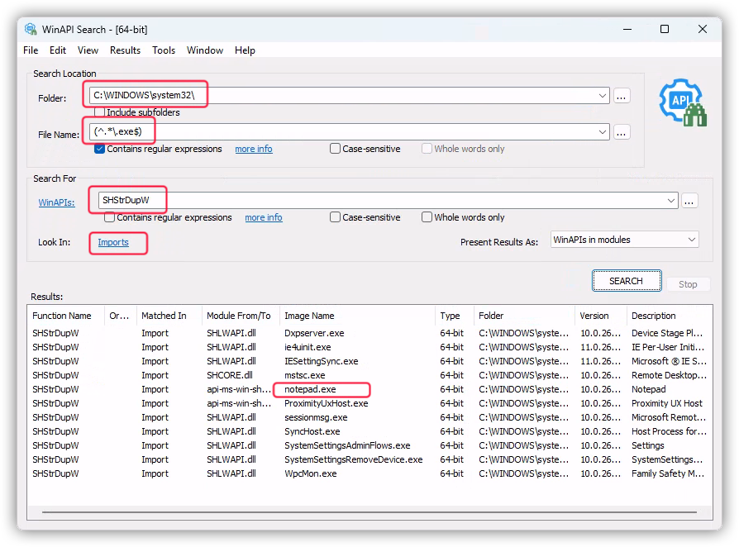This screenshot has height=547, width=739.
Task: Enable Whole words only for WinAPIs
Action: [427, 217]
